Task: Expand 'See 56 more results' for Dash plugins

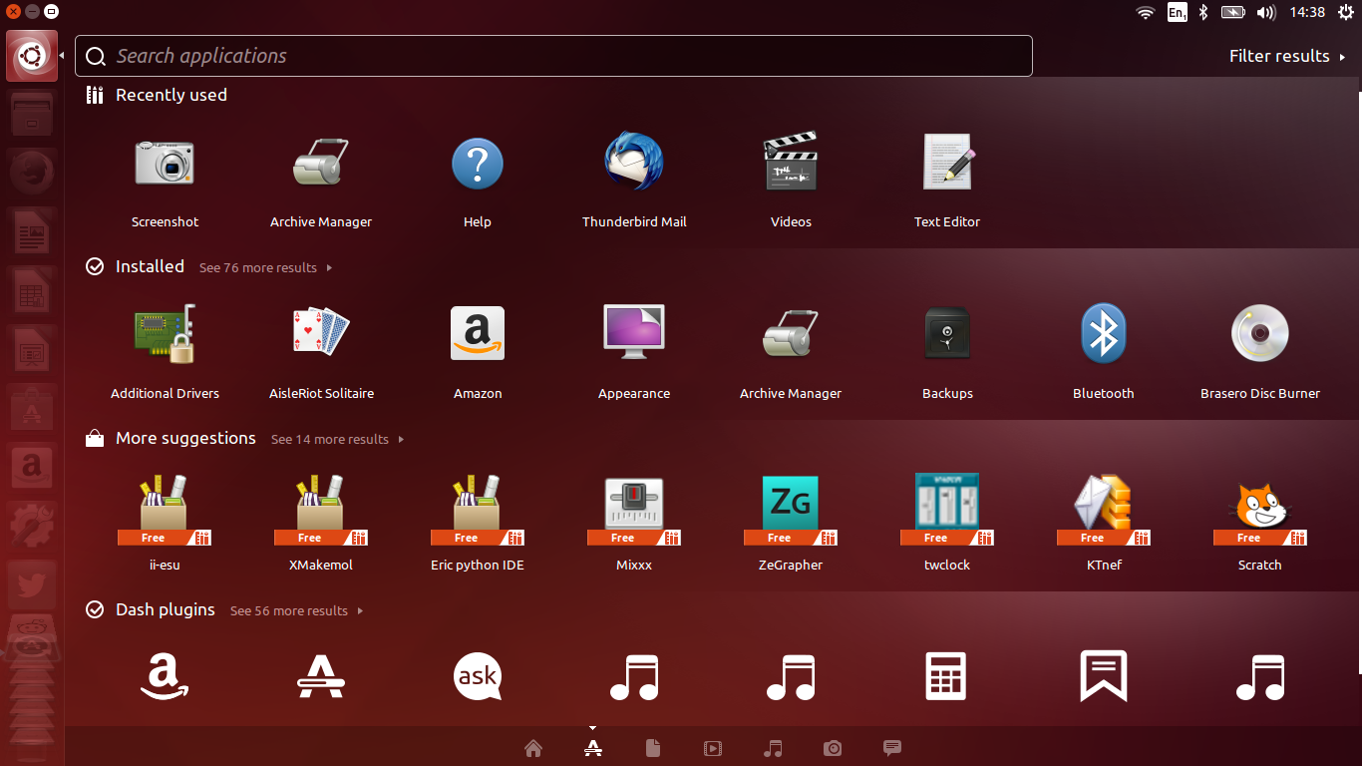Action: coord(296,610)
